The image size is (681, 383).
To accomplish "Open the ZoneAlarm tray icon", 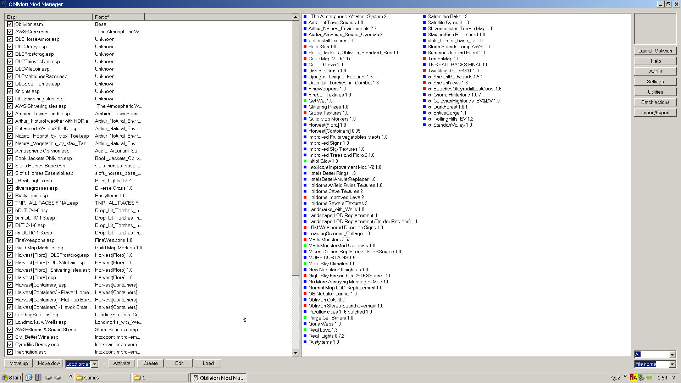I will click(633, 378).
